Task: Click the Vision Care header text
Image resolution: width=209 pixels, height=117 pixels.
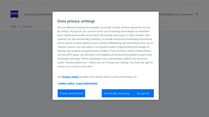Action: coord(18,3)
